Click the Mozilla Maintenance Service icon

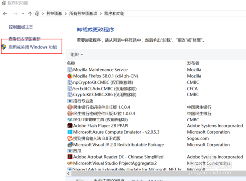70,70
